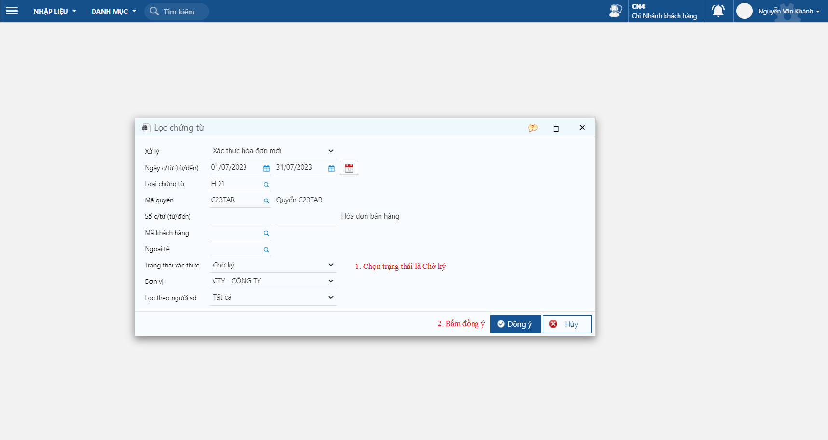Open the NHẬP LIỆU menu

tap(54, 12)
